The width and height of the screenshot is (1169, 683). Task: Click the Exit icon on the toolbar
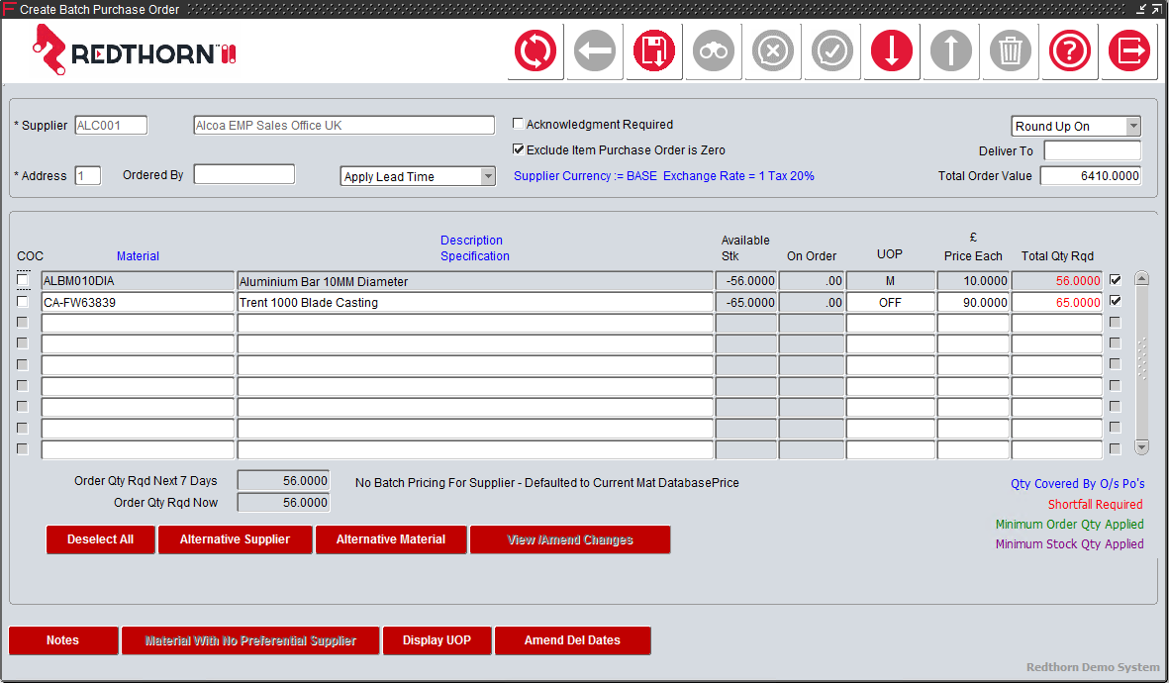[x=1129, y=50]
